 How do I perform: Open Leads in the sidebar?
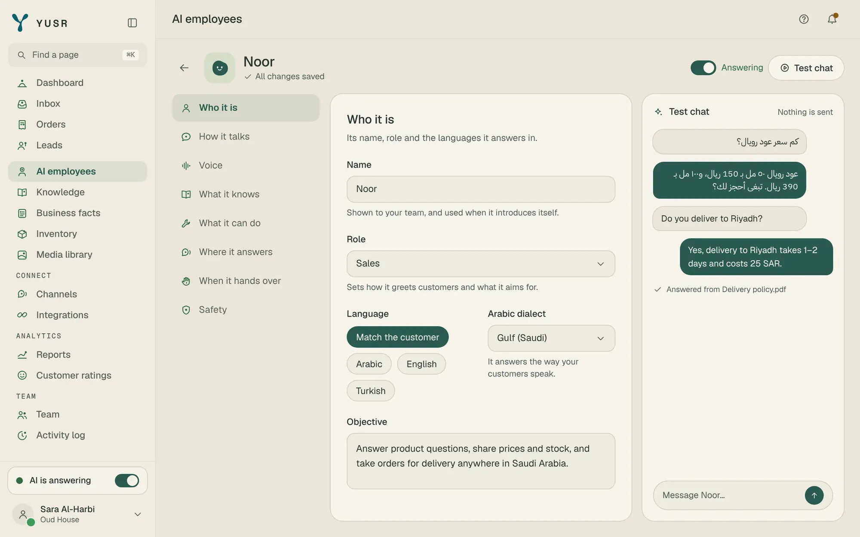click(x=77, y=145)
